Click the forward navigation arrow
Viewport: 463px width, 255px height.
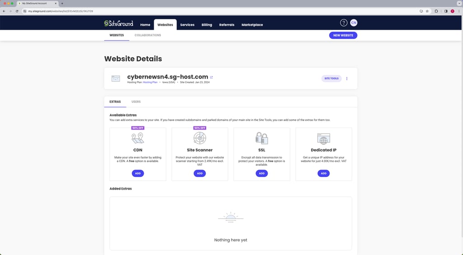10,11
